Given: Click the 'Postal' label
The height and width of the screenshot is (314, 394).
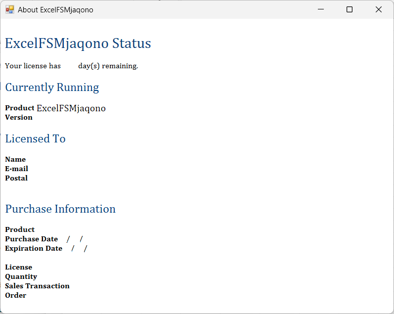Looking at the screenshot, I should 16,178.
